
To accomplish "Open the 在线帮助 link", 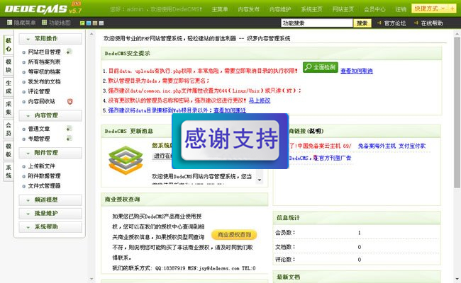I will pyautogui.click(x=432, y=23).
